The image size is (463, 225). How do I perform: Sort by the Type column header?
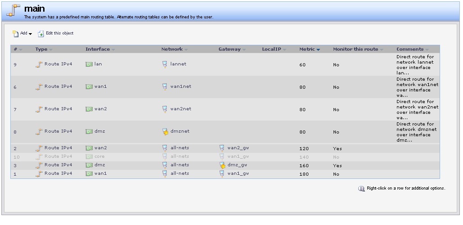pyautogui.click(x=44, y=49)
